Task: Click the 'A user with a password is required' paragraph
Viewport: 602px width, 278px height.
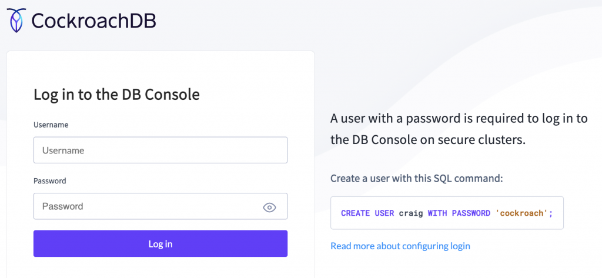Action: coord(459,119)
